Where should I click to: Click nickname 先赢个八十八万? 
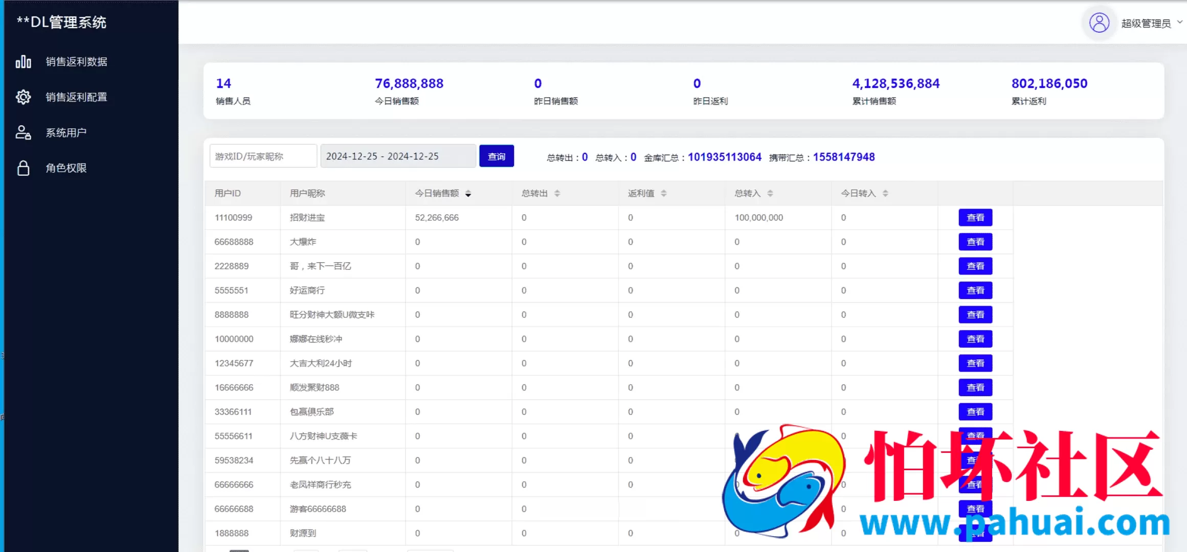click(320, 461)
